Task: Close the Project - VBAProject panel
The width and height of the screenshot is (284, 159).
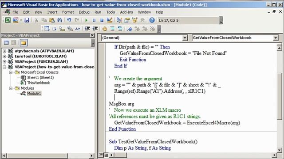Action: (92, 35)
